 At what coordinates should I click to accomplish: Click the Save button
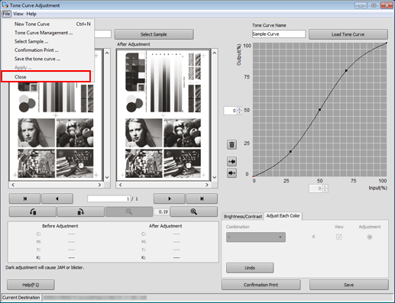(349, 285)
